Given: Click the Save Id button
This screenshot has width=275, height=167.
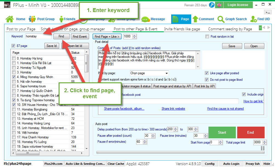Looking at the screenshot, I should pyautogui.click(x=51, y=46).
